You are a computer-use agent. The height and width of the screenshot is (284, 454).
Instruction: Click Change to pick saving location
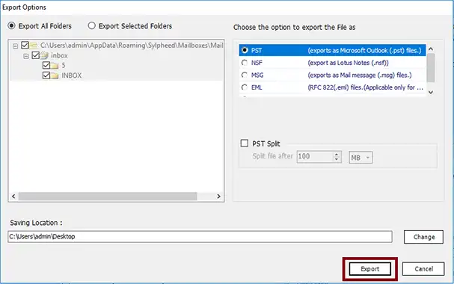[423, 237]
